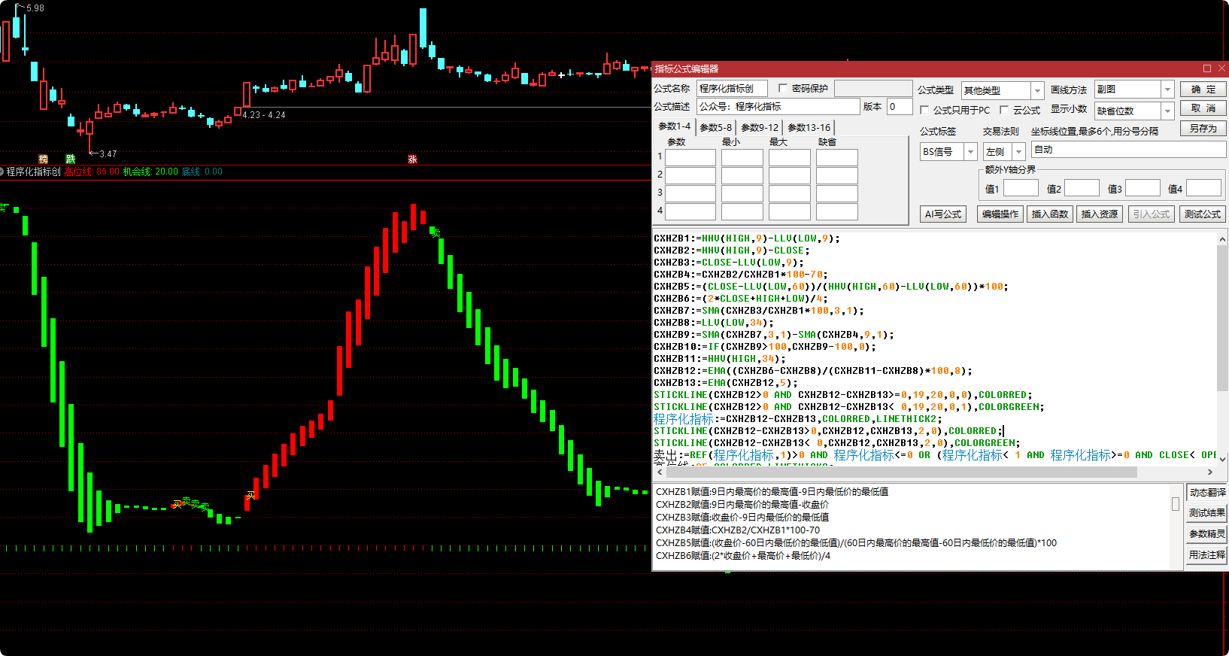Click the 榜 marker icon on chart
The image size is (1229, 656).
pos(43,159)
